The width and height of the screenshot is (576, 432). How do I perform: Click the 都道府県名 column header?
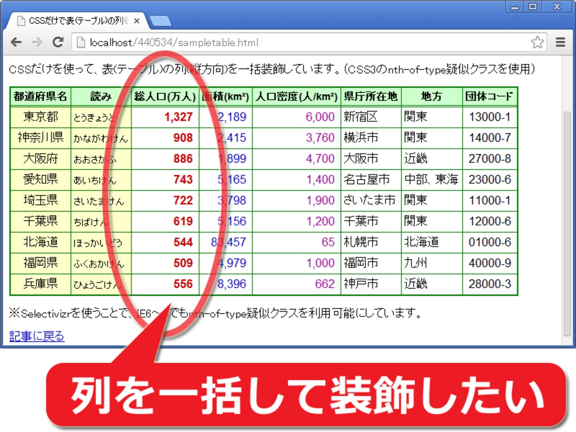[40, 96]
